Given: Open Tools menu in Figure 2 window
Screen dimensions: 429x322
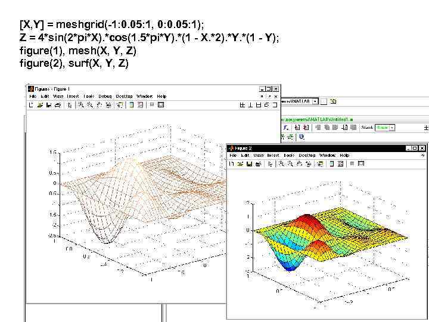Looking at the screenshot, I should pyautogui.click(x=289, y=155).
